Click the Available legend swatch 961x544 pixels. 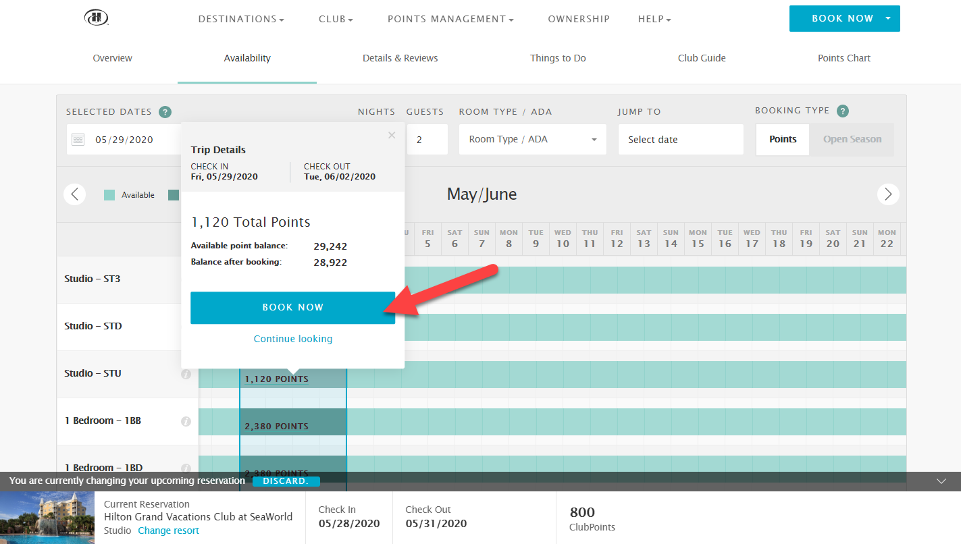click(109, 195)
